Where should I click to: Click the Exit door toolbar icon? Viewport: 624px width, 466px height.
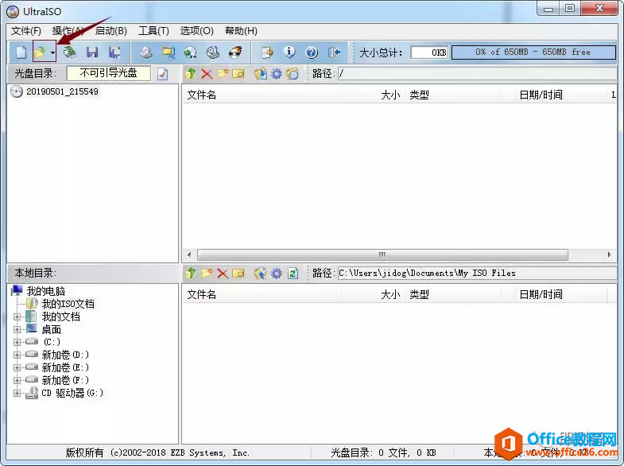[x=334, y=52]
